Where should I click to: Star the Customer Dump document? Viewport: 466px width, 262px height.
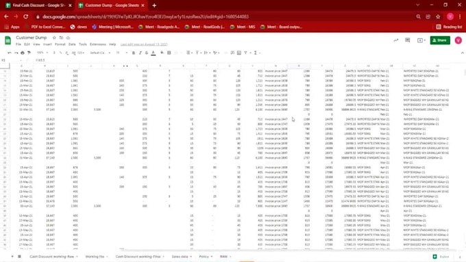(x=54, y=38)
